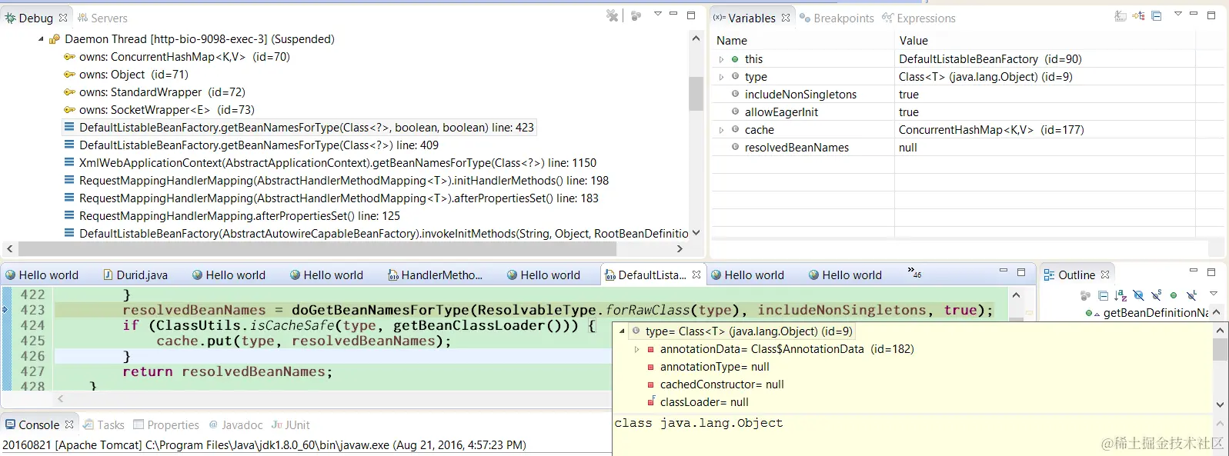Click the Debug view vertical scrollbar thumb
This screenshot has height=456, width=1229.
(x=696, y=94)
